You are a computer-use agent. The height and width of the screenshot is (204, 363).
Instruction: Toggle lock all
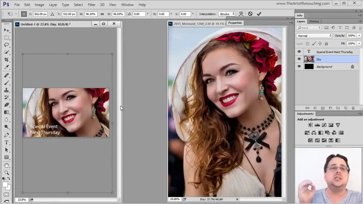(326, 44)
